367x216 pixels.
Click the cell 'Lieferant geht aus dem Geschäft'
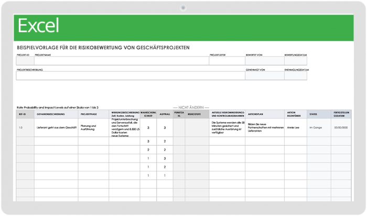tap(56, 127)
